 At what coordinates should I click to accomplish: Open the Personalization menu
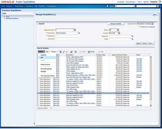tap(131, 2)
